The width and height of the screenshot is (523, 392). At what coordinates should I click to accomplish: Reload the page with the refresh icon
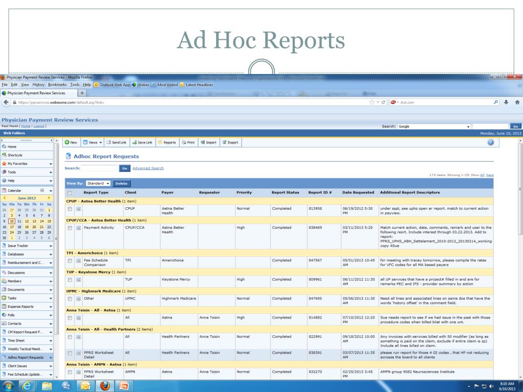coord(383,102)
